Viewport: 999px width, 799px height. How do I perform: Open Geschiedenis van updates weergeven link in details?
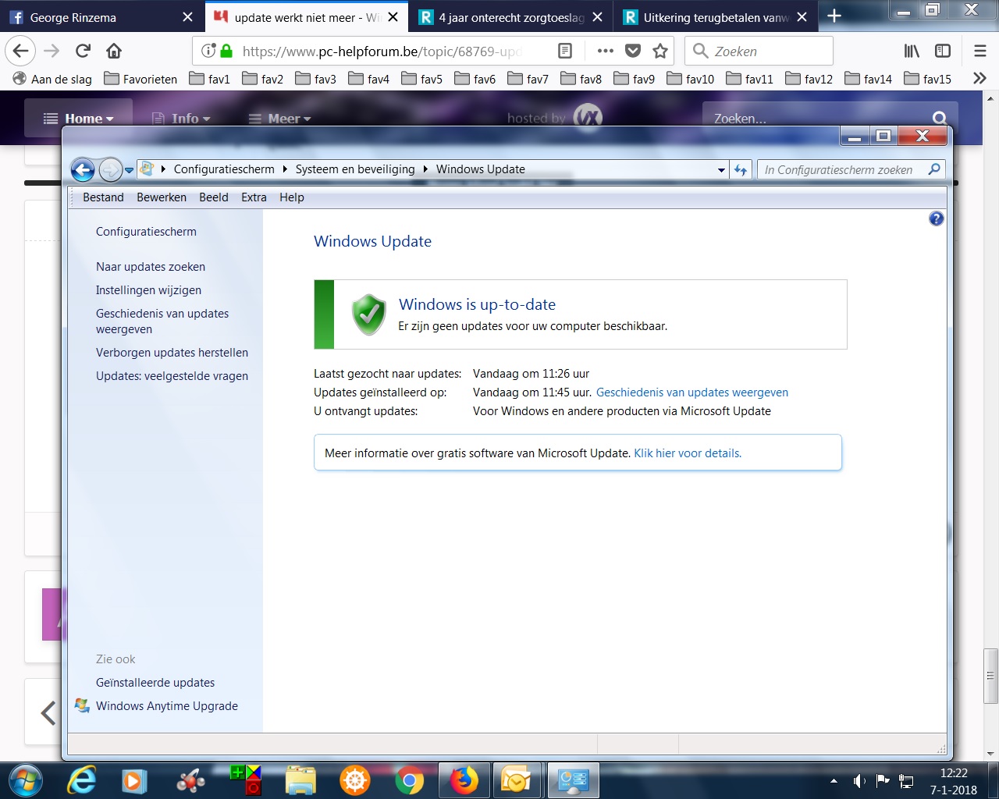click(692, 392)
